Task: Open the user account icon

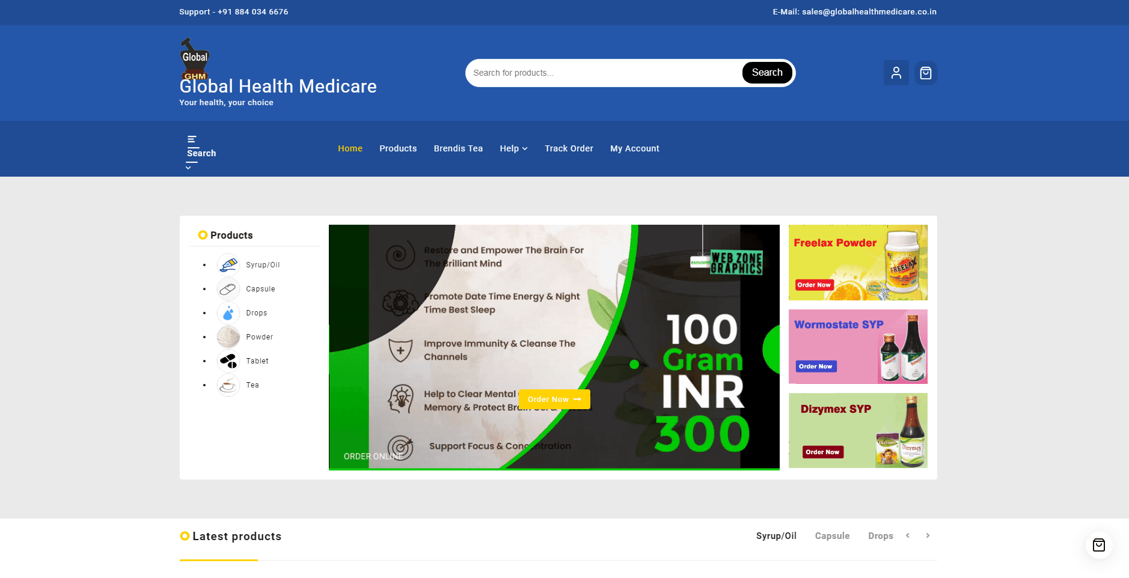Action: pyautogui.click(x=896, y=73)
